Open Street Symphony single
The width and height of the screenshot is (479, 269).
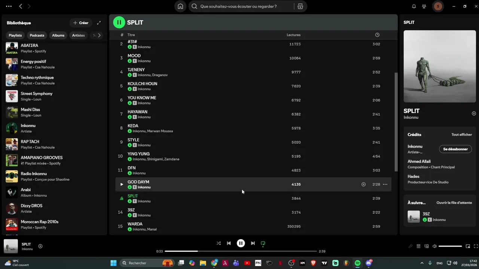[54, 96]
